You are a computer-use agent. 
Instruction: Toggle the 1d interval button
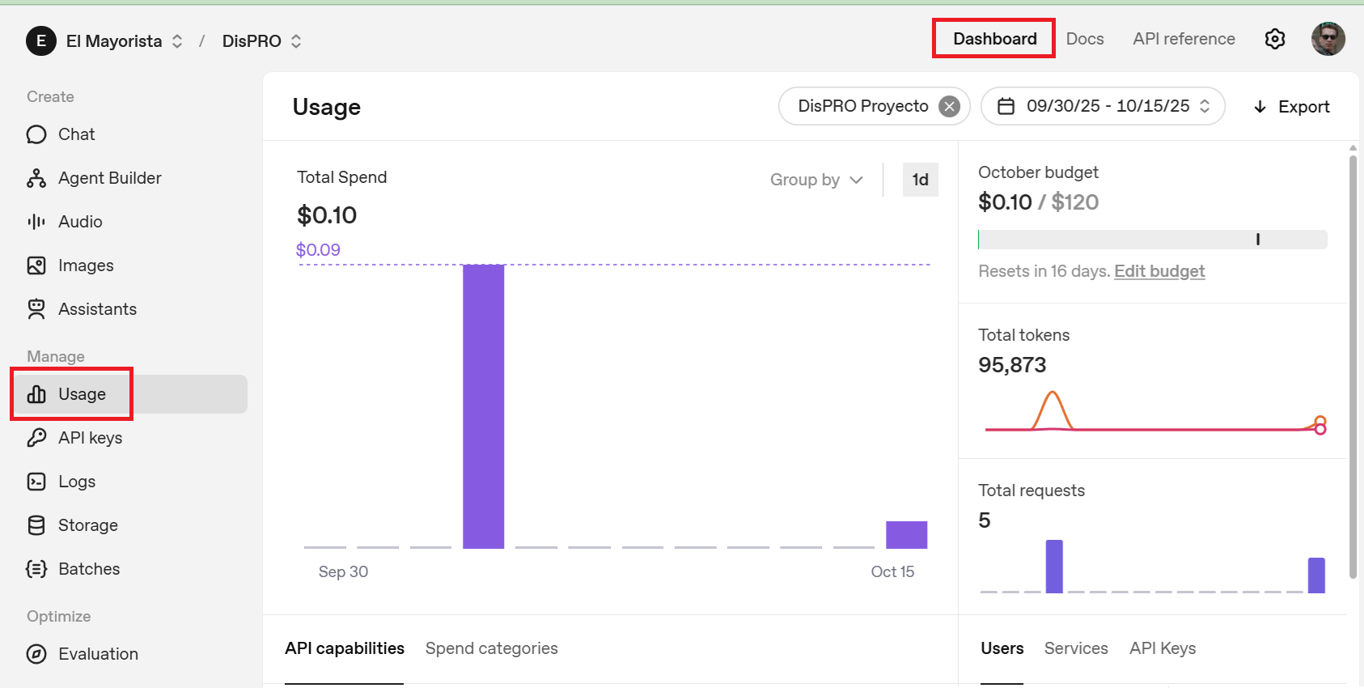[x=920, y=180]
